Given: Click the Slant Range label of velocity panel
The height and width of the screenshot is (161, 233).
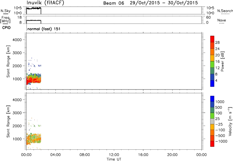Looking at the screenshot, I should click(8, 121).
